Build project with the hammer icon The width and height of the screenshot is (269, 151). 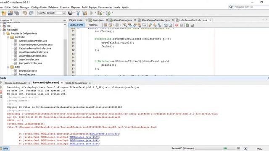[78, 13]
